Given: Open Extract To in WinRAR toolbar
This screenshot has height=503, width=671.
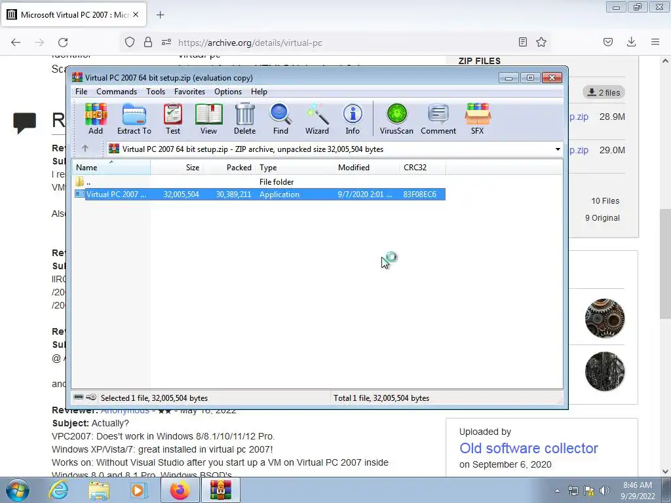Looking at the screenshot, I should [x=134, y=119].
